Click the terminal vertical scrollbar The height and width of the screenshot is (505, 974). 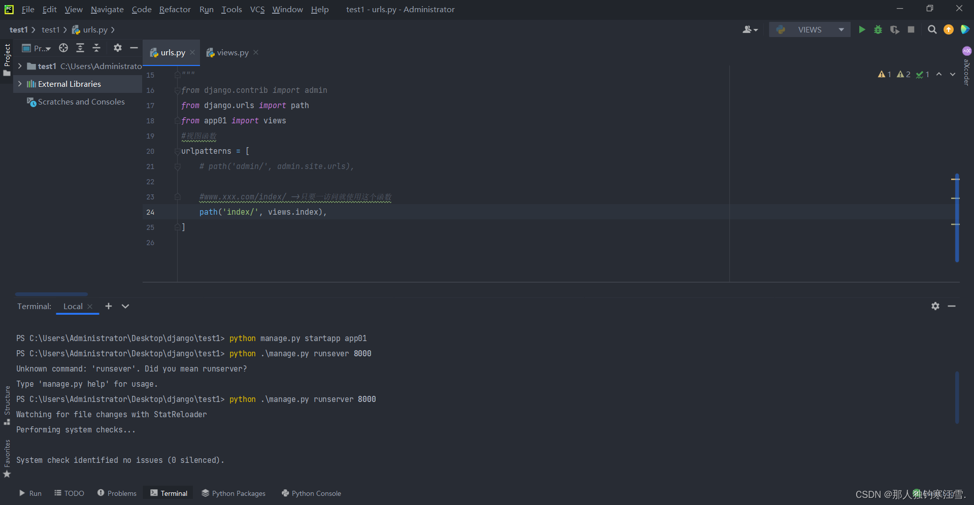[x=957, y=397]
